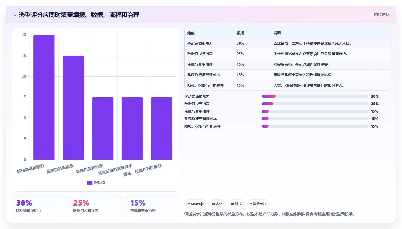Click the lightning icon beside the slide title
Screen dimensions: 402x229
(14, 15)
